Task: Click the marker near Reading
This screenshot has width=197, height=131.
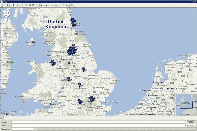Action: [80, 101]
